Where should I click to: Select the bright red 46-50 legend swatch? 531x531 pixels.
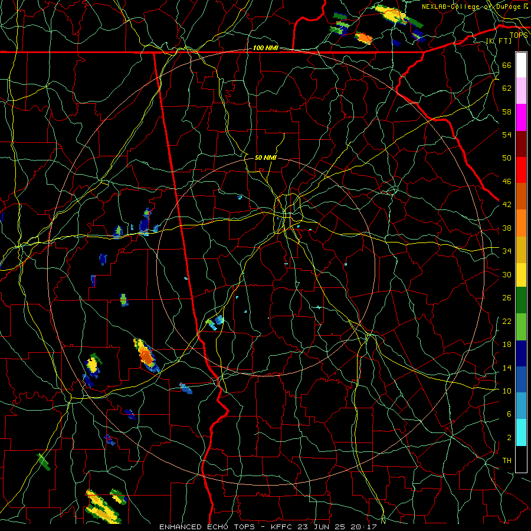pos(521,171)
